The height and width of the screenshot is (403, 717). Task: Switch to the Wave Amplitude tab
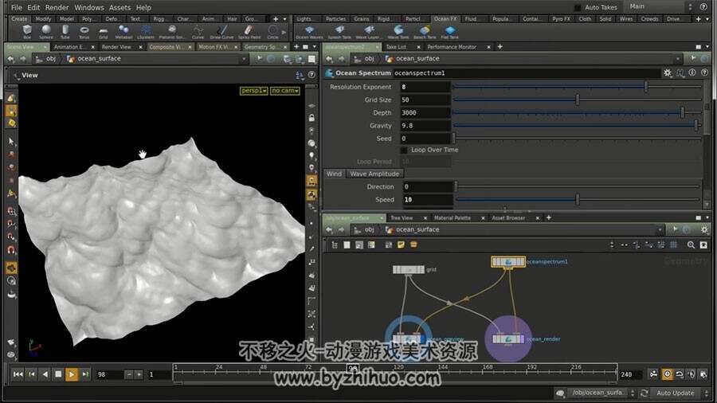point(374,174)
